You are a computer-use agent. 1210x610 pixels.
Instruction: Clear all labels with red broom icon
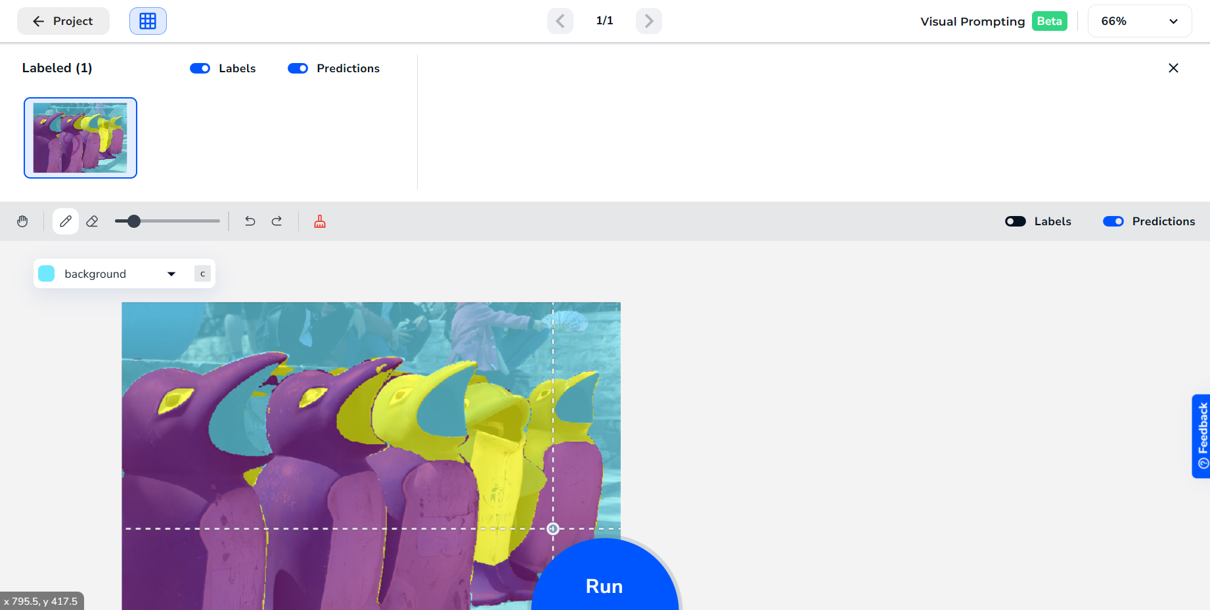pyautogui.click(x=320, y=221)
